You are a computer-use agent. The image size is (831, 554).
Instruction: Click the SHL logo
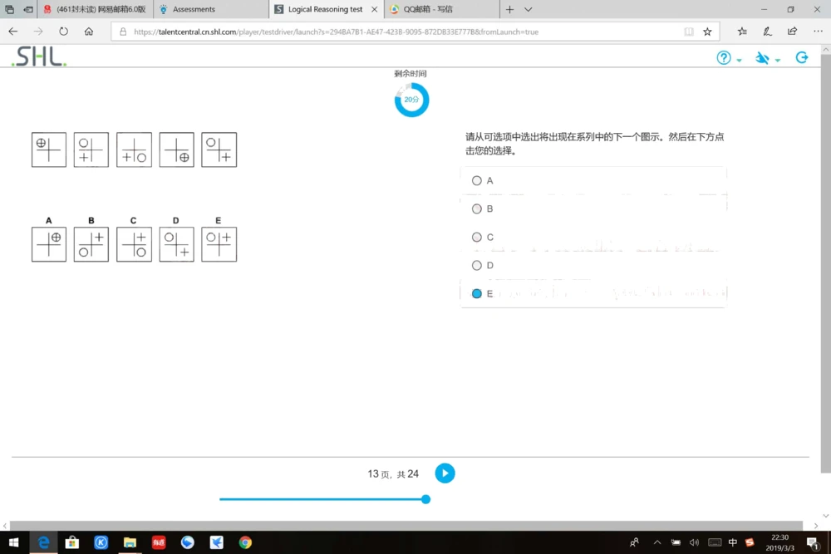36,57
